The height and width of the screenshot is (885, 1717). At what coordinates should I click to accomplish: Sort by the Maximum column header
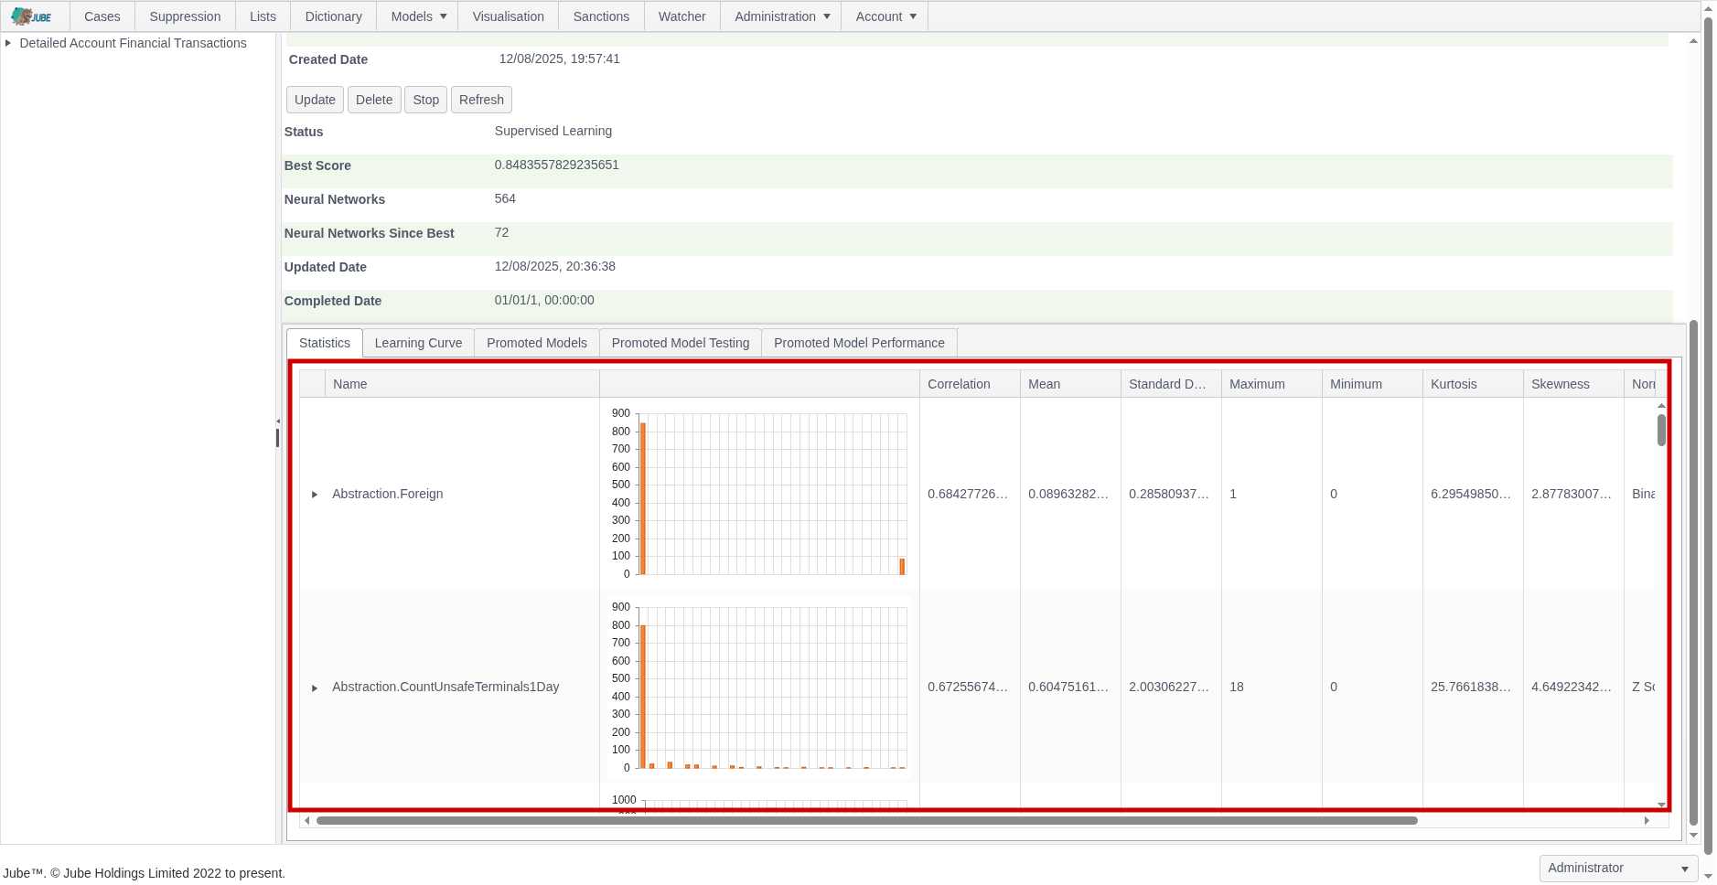point(1272,384)
